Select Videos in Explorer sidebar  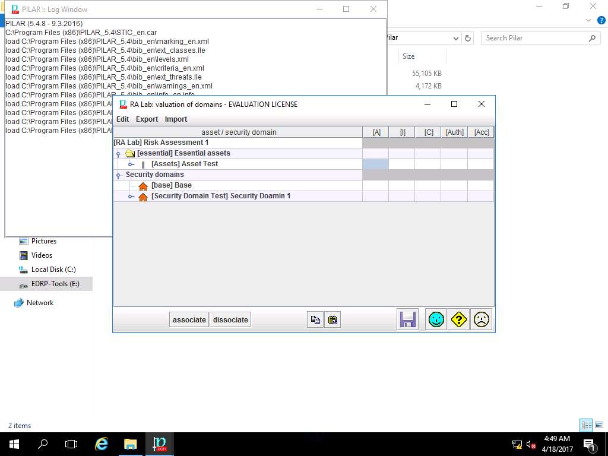tap(42, 255)
